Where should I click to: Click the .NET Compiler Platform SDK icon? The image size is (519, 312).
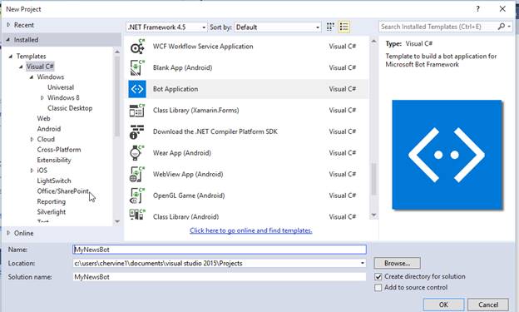pos(137,131)
